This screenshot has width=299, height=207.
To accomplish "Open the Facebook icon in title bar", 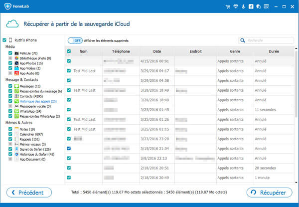I will tap(251, 6).
